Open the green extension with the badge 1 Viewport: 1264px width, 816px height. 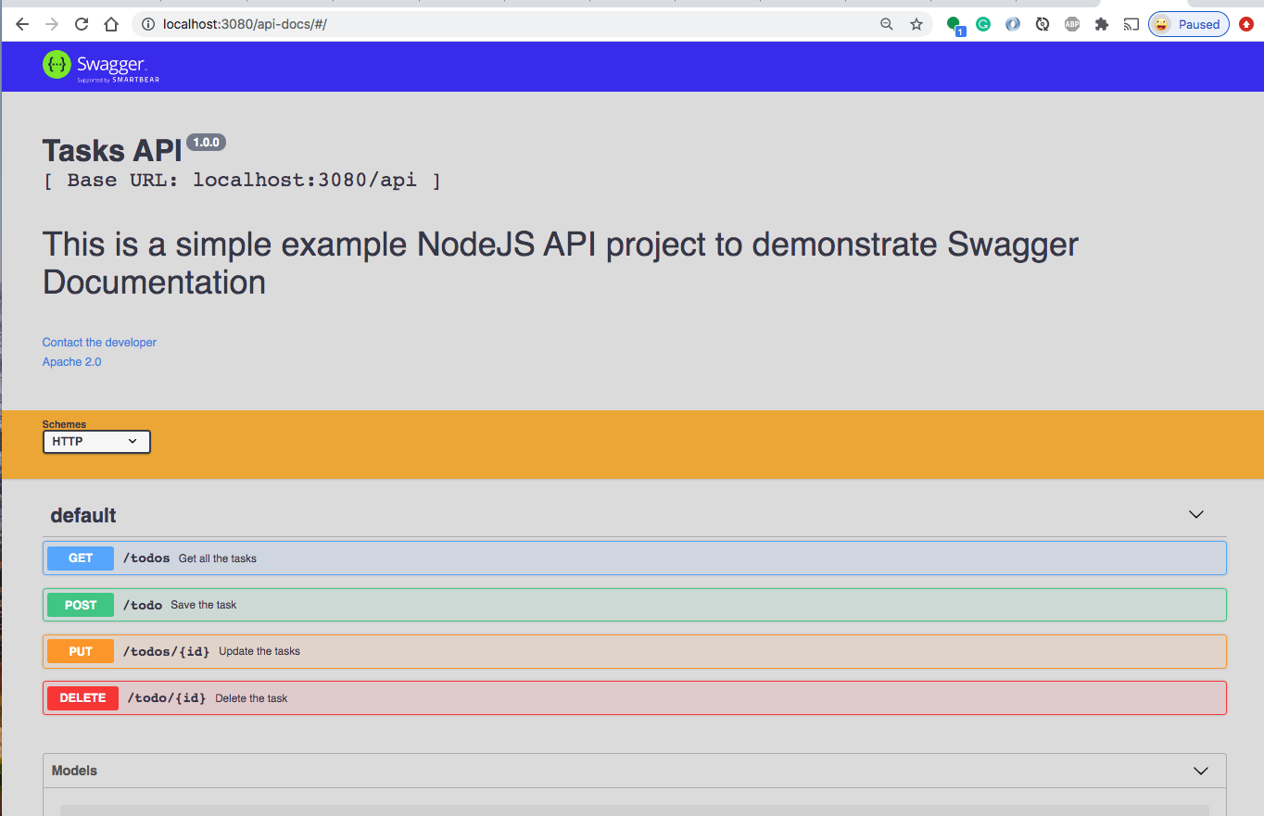pos(954,25)
